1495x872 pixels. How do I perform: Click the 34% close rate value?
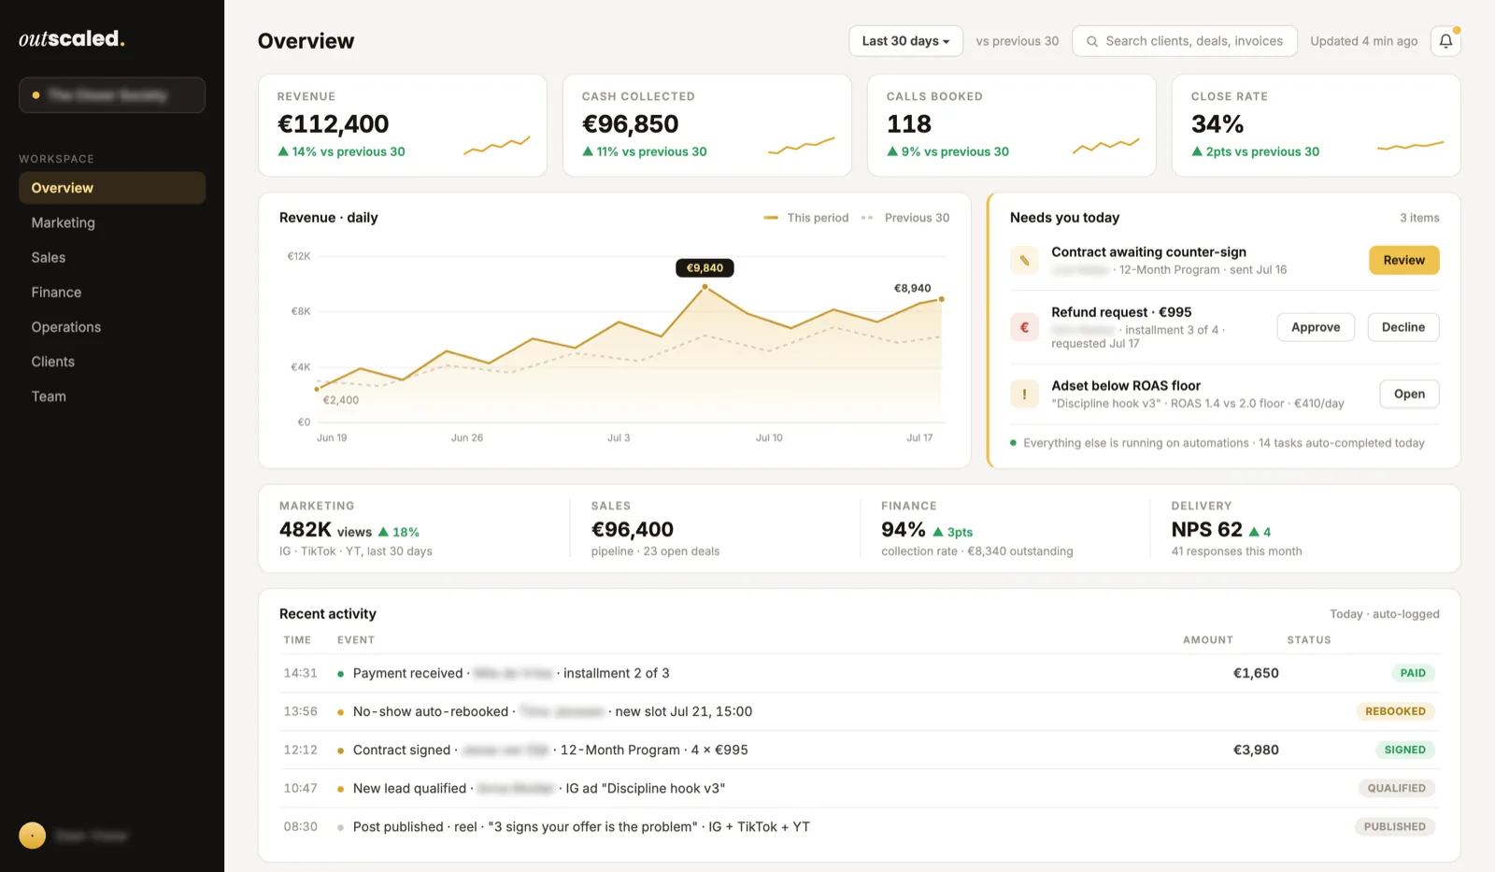pyautogui.click(x=1217, y=123)
